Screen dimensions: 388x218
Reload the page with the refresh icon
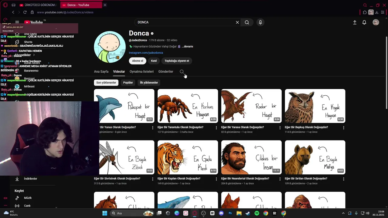tap(25, 12)
